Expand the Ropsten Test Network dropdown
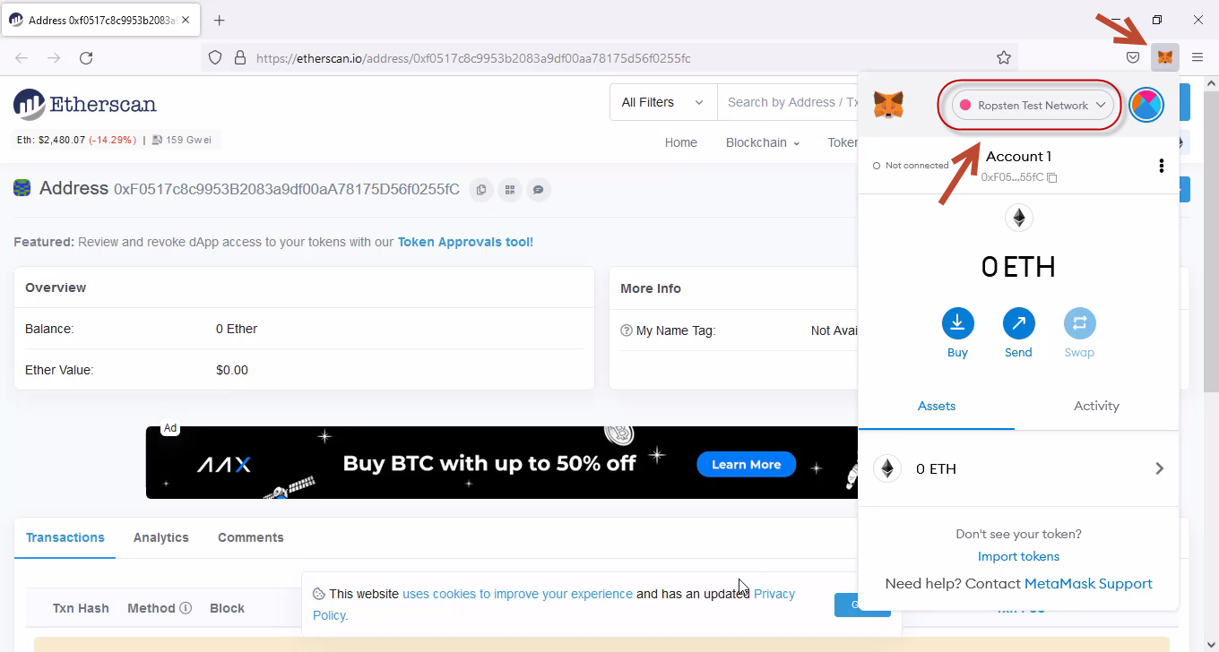1219x652 pixels. (1033, 105)
